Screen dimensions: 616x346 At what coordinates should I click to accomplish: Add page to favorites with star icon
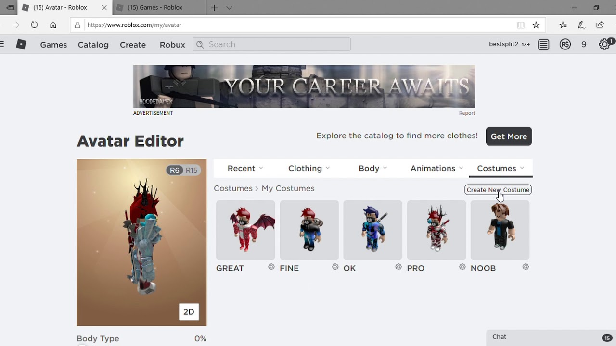pyautogui.click(x=536, y=25)
